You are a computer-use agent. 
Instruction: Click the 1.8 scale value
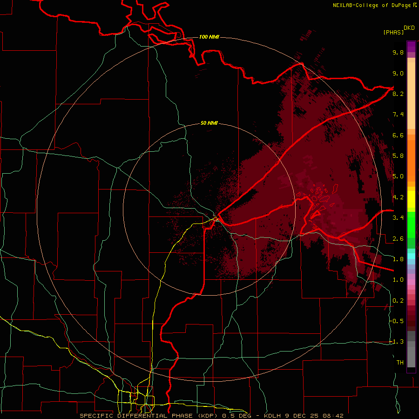(398, 259)
